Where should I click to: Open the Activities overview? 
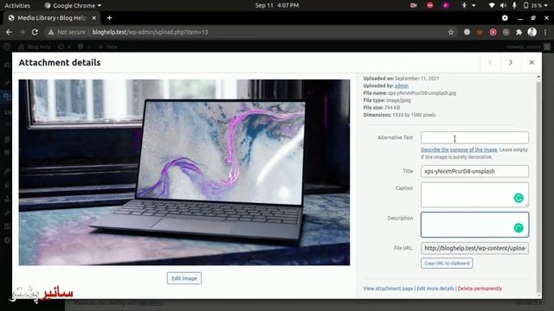(x=17, y=5)
